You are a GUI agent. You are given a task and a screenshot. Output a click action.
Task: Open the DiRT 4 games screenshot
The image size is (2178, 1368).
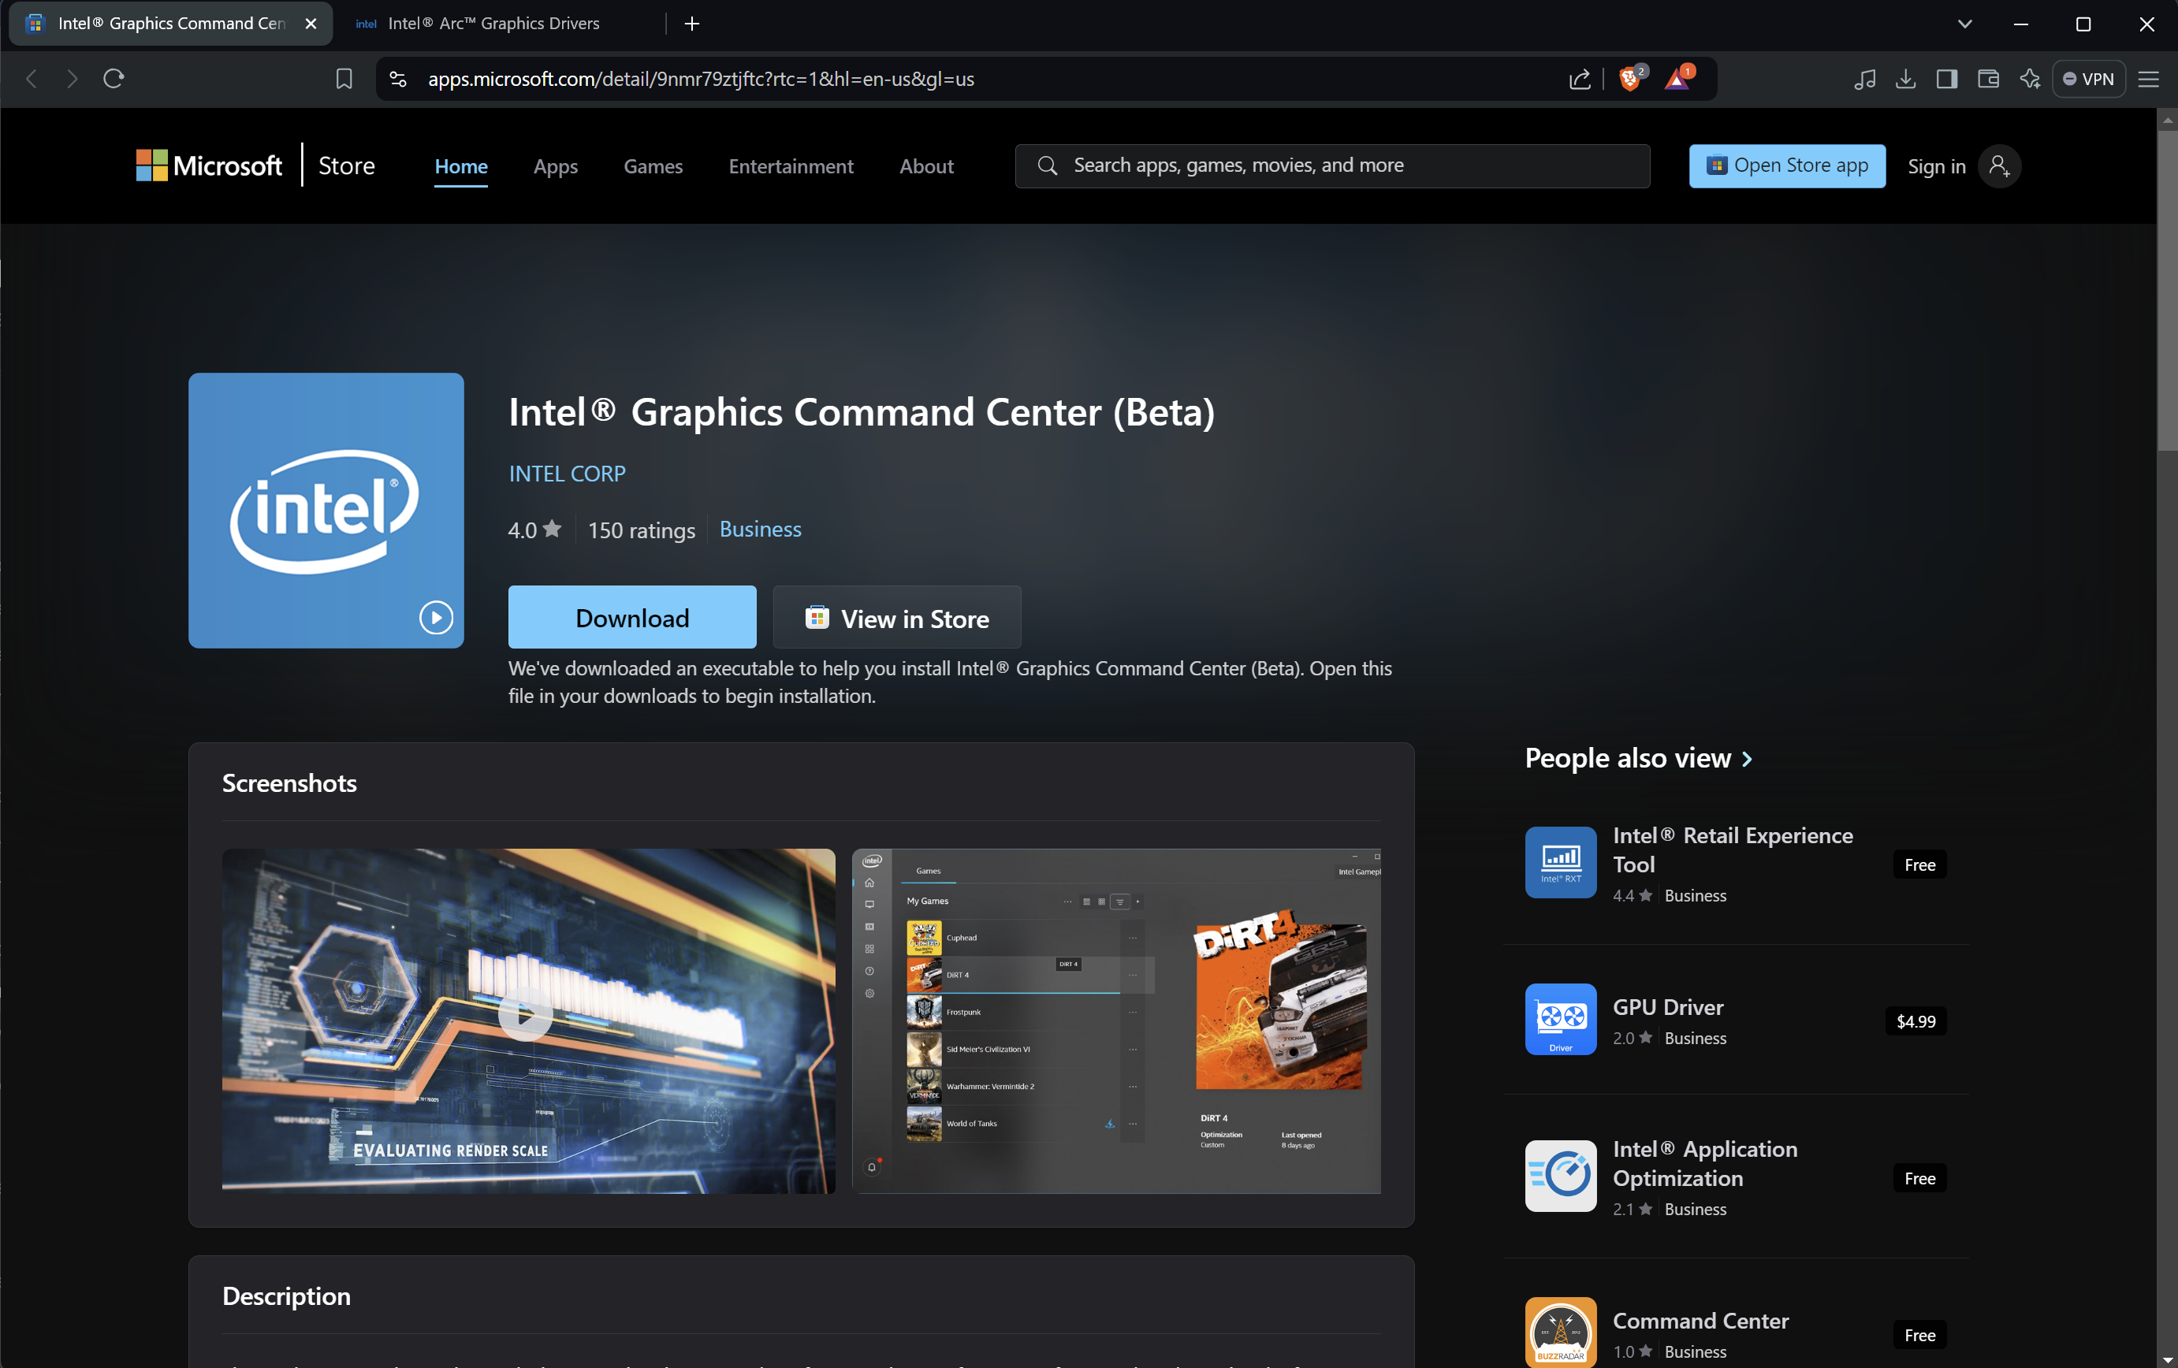tap(1116, 1020)
